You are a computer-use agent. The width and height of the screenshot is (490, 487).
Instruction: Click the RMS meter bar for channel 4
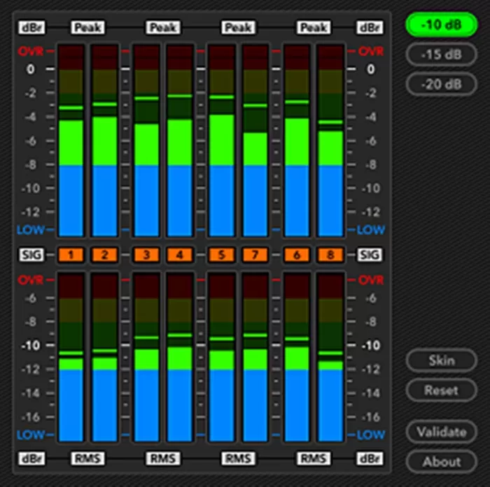click(180, 357)
